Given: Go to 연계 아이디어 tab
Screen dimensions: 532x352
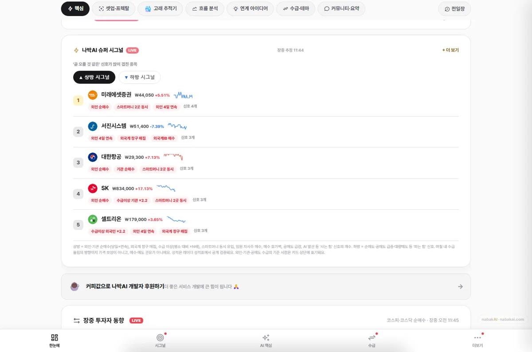Looking at the screenshot, I should pos(250,8).
